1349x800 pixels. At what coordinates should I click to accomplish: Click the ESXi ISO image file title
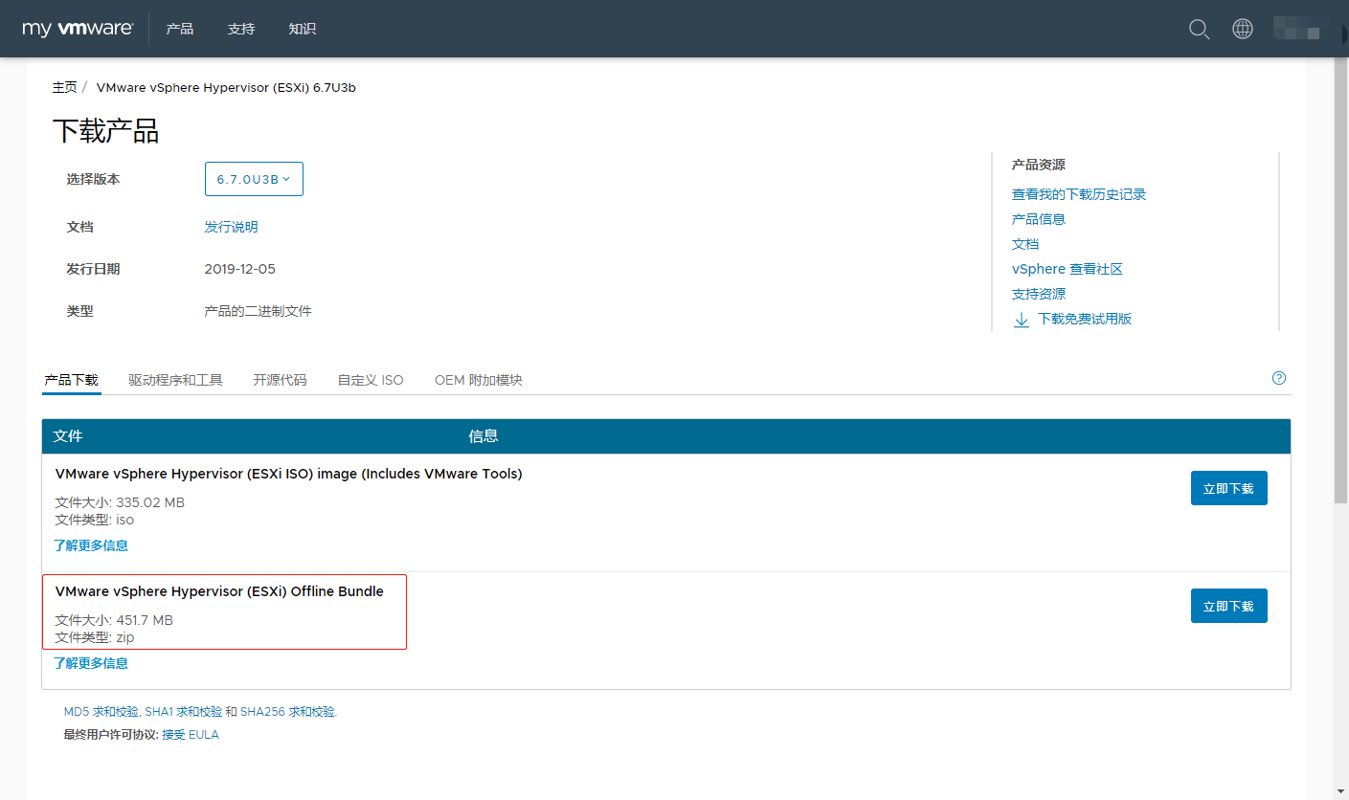click(x=289, y=474)
